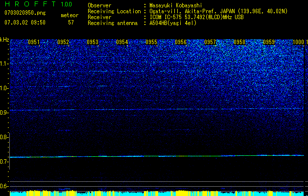Click the 0.7 frequency axis label
This screenshot has width=308, height=196.
tap(4, 162)
